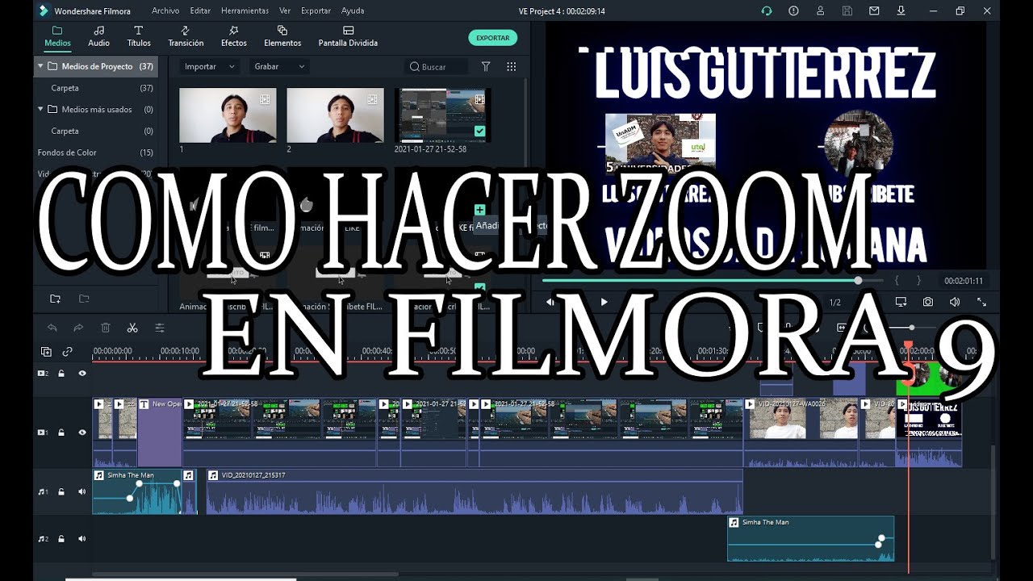
Task: Select Fondos de Color category
Action: 67,153
